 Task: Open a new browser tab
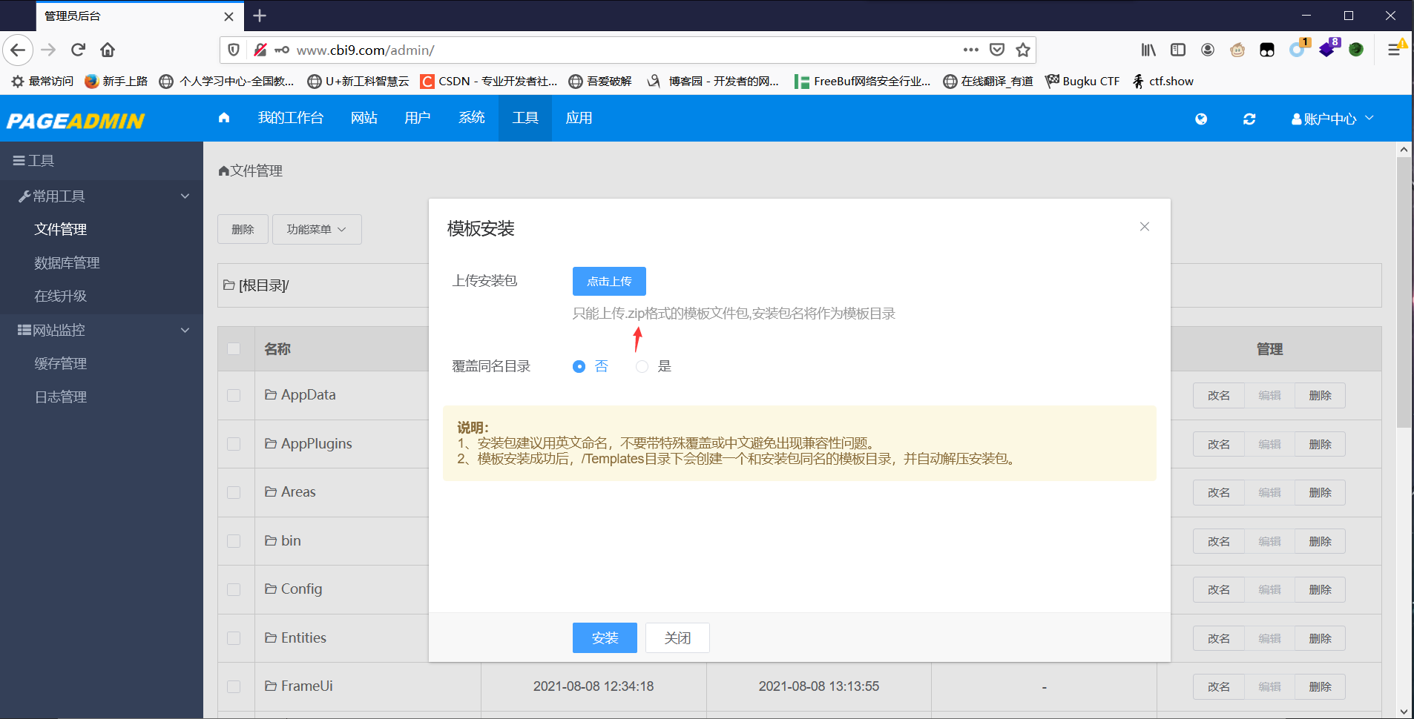click(x=260, y=16)
